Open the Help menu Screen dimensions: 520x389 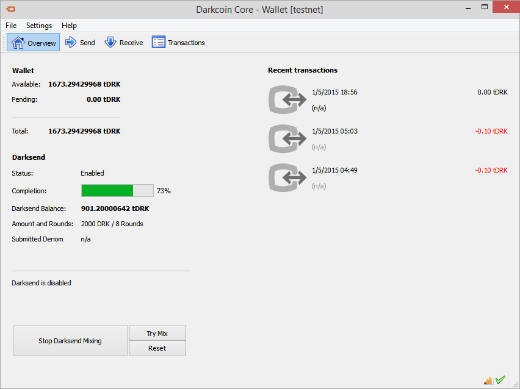69,26
